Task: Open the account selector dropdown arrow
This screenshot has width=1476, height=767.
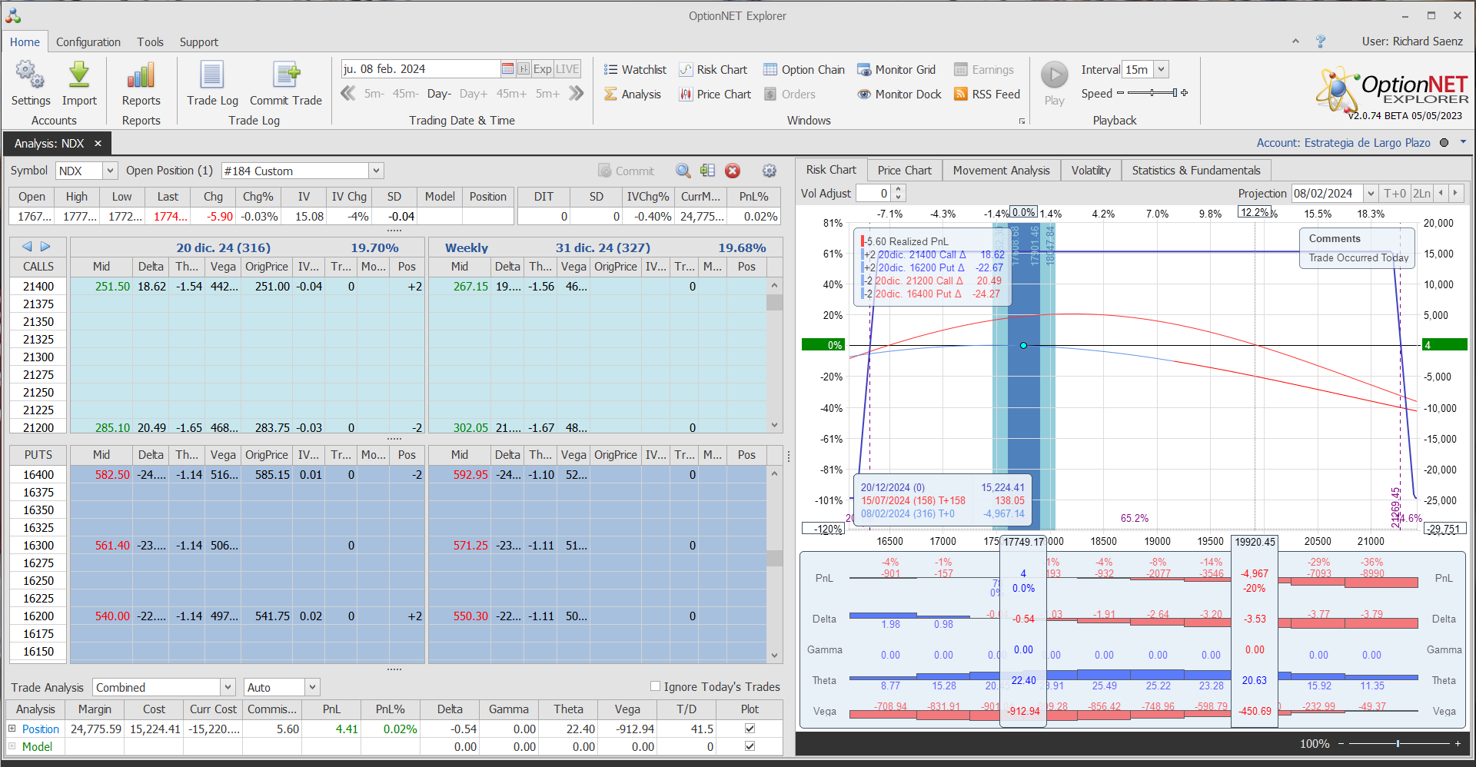Action: (1463, 142)
